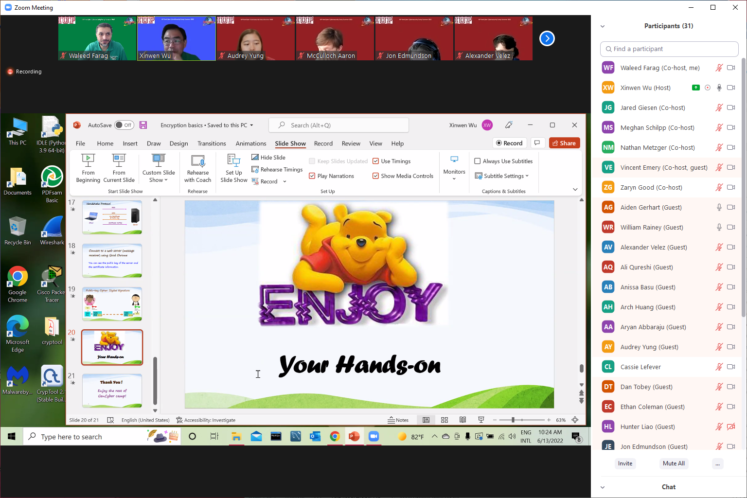The width and height of the screenshot is (747, 498).
Task: Click the Share button in PowerPoint
Action: point(565,143)
